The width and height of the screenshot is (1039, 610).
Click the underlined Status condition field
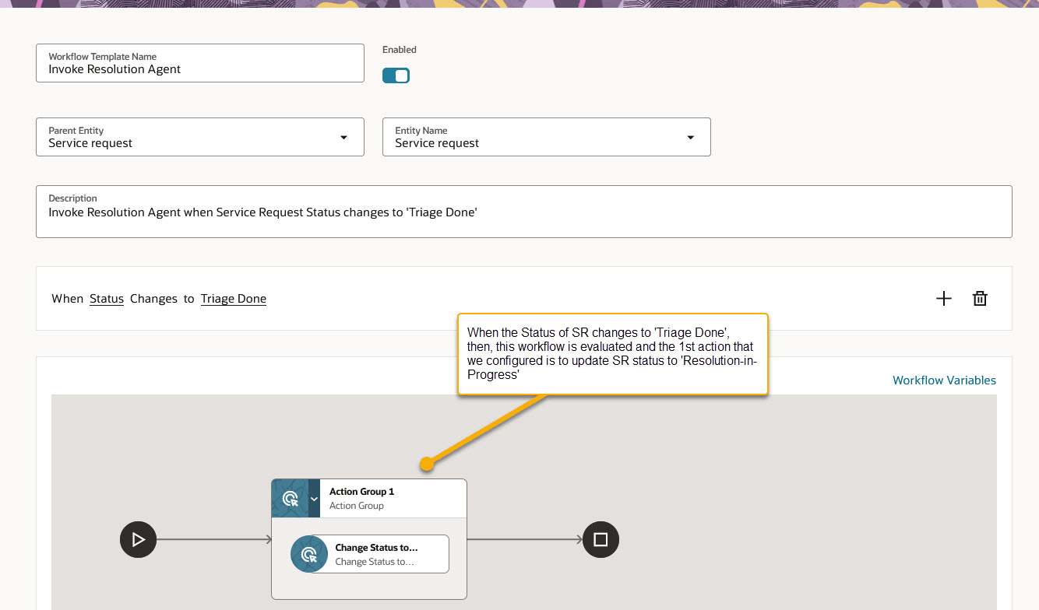click(x=107, y=298)
